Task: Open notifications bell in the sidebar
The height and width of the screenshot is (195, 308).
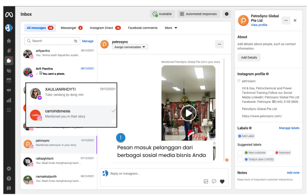Action: coord(9,51)
